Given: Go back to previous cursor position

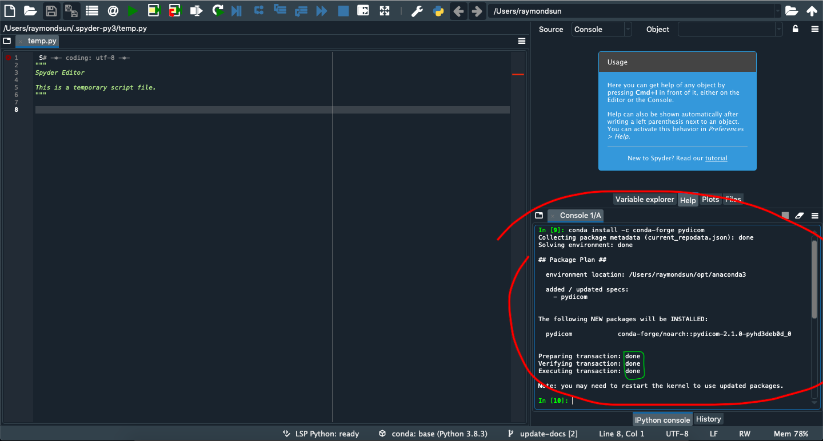Looking at the screenshot, I should pyautogui.click(x=458, y=10).
